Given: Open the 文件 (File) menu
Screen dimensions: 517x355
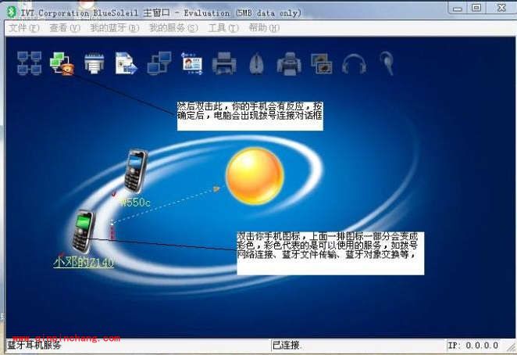Looking at the screenshot, I should (x=23, y=27).
